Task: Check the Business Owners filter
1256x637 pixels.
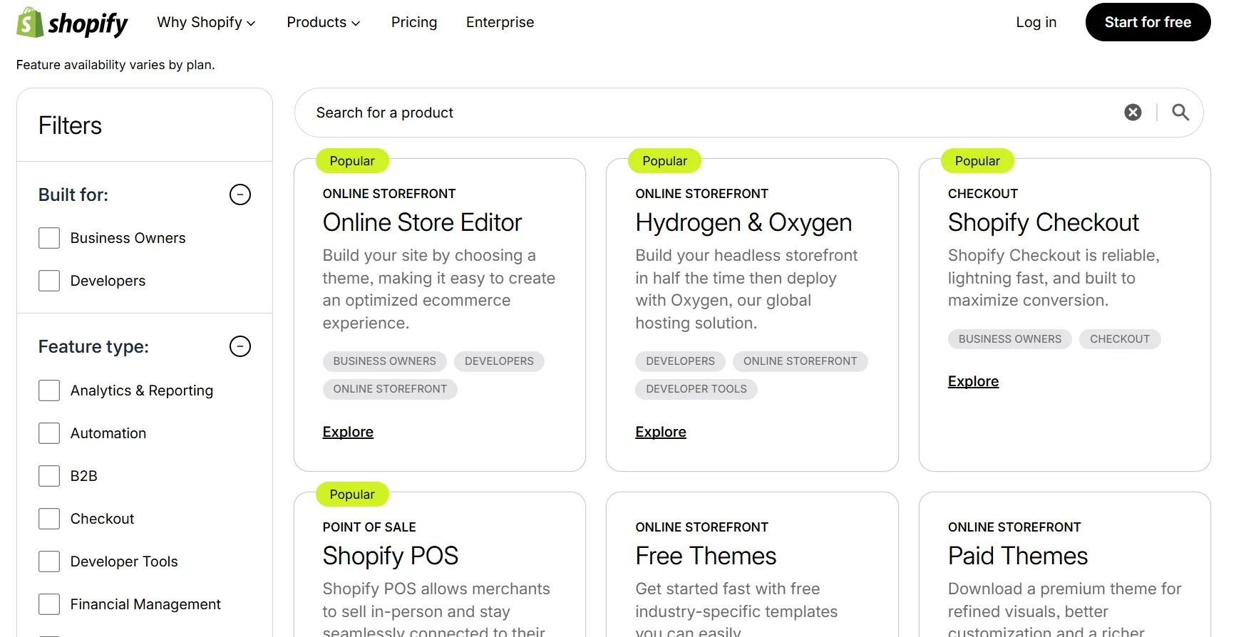Action: (49, 238)
